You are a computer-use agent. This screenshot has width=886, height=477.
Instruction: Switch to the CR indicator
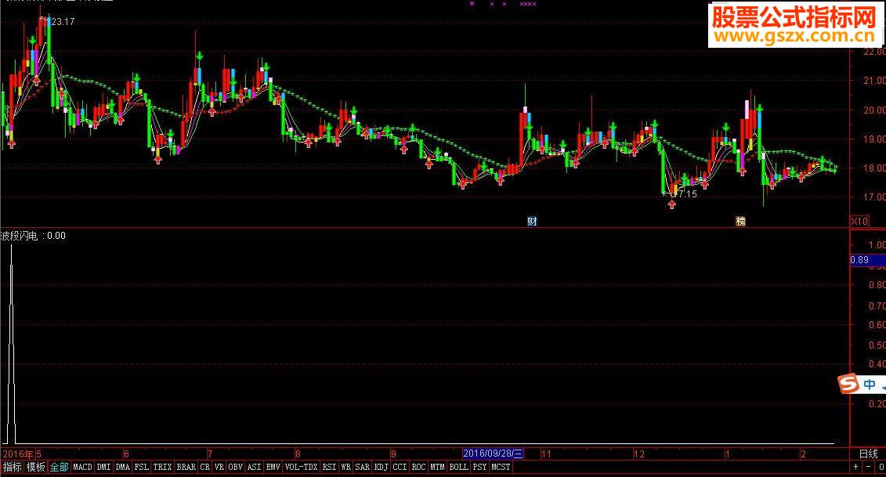click(x=205, y=468)
